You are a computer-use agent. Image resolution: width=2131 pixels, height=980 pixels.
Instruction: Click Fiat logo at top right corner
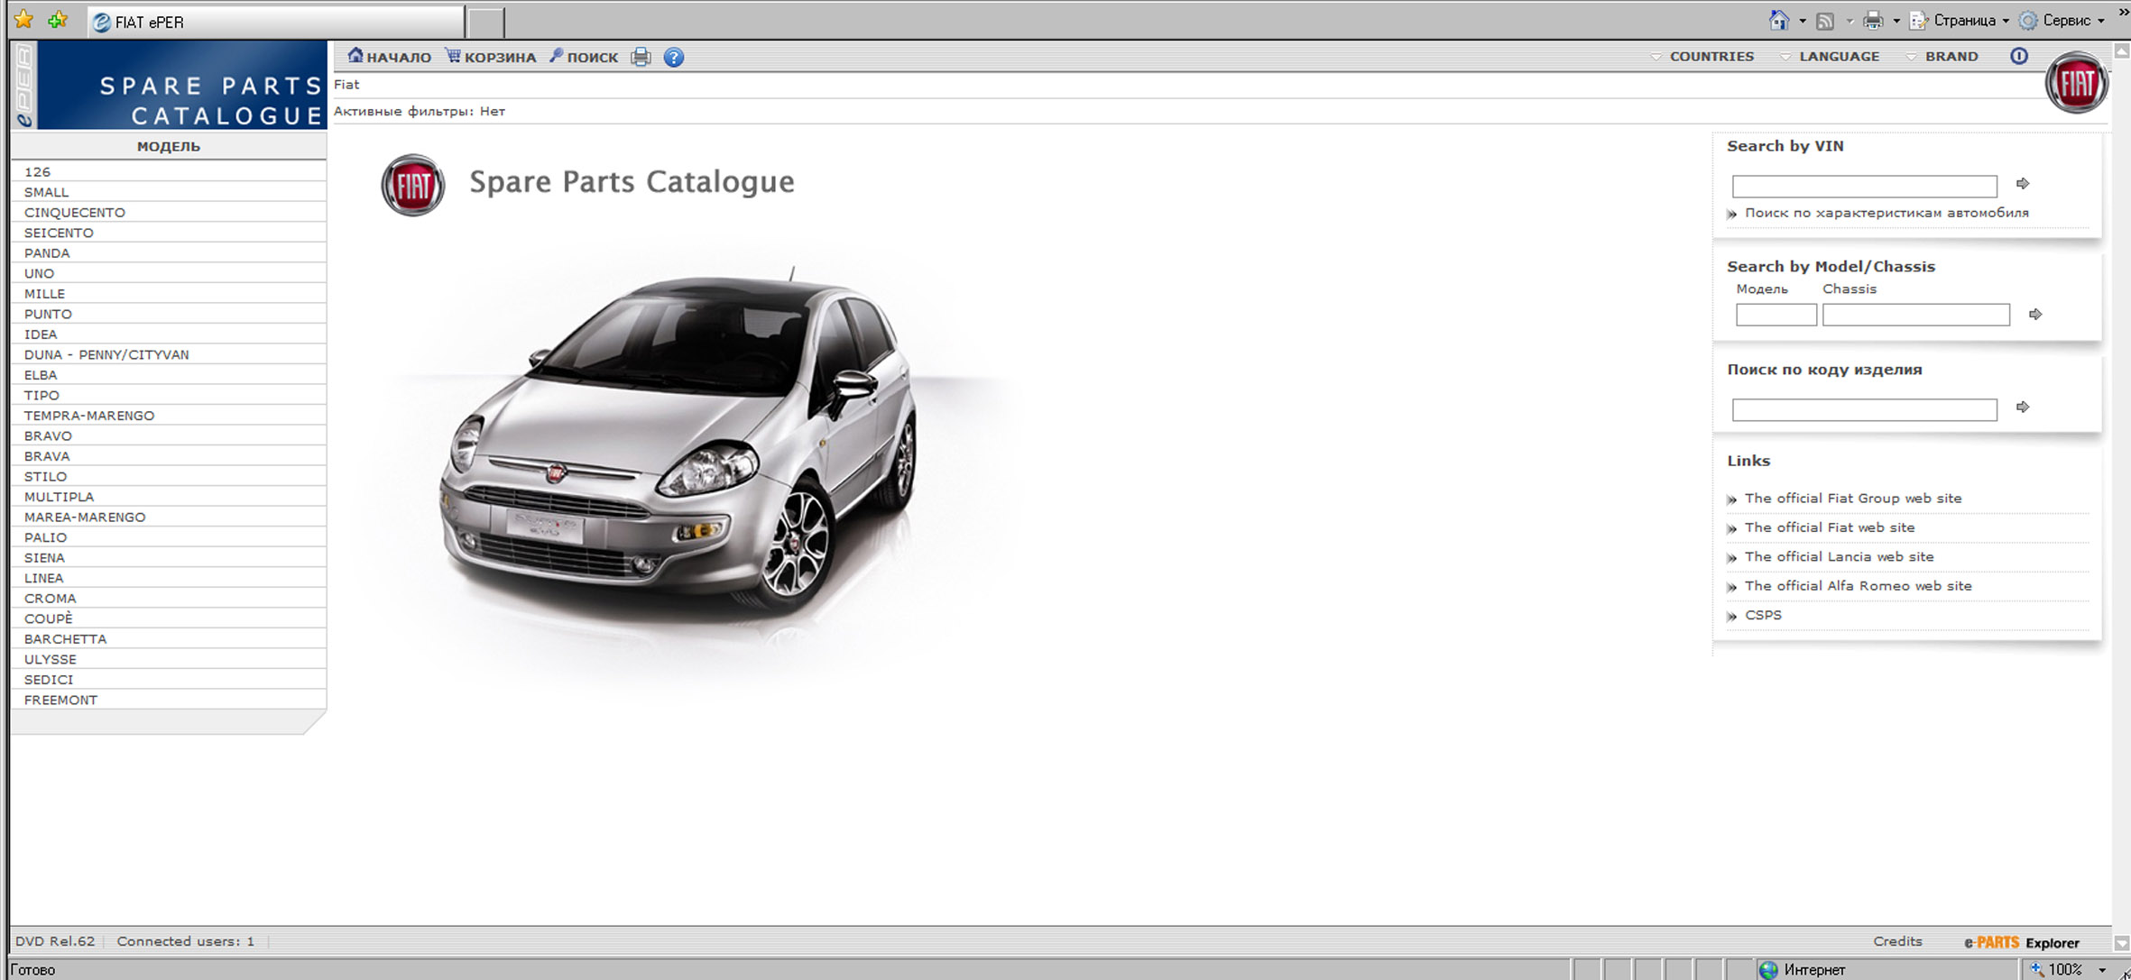click(x=2076, y=83)
